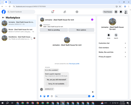Send quick response Yes, are you still interested?
Image resolution: width=131 pixels, height=105 pixels.
point(56,80)
